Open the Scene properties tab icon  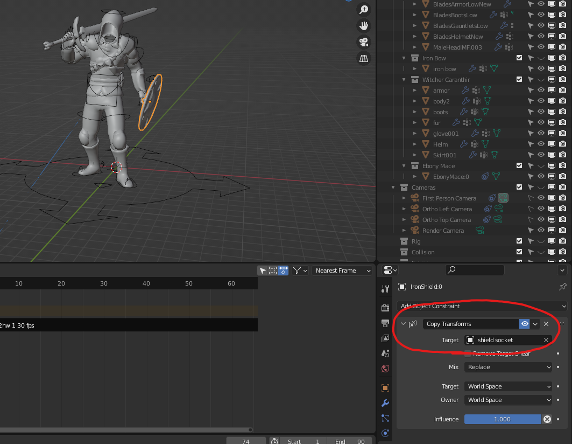[x=385, y=353]
